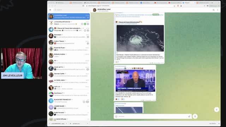226x127 pixels.
Task: Open the chat's three-dot options menu
Action: 218,10
